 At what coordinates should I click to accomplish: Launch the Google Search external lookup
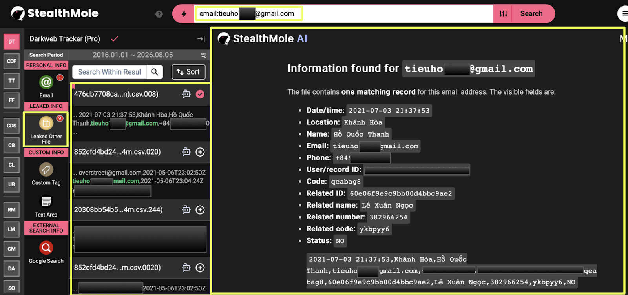point(46,252)
